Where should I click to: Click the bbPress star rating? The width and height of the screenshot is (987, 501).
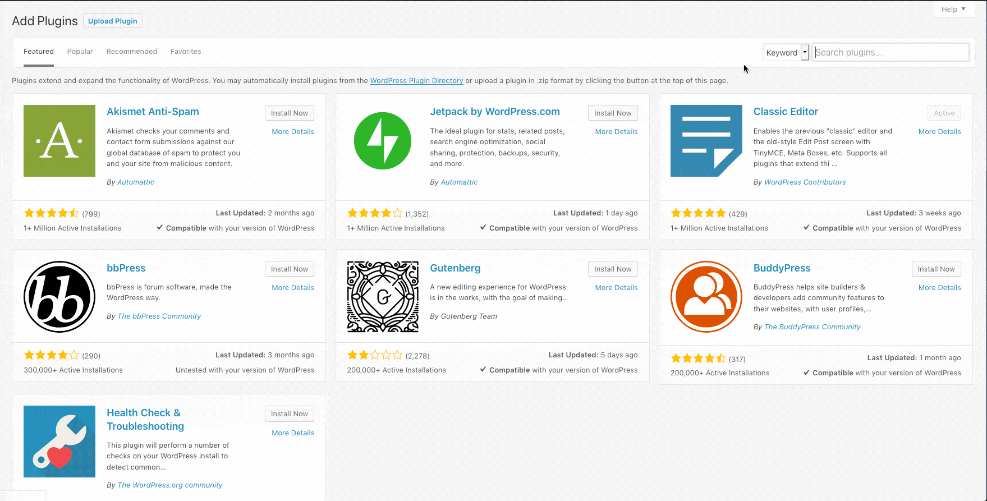pos(51,355)
